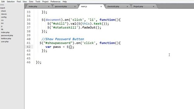Expand the css folder in sidebar

(2, 20)
